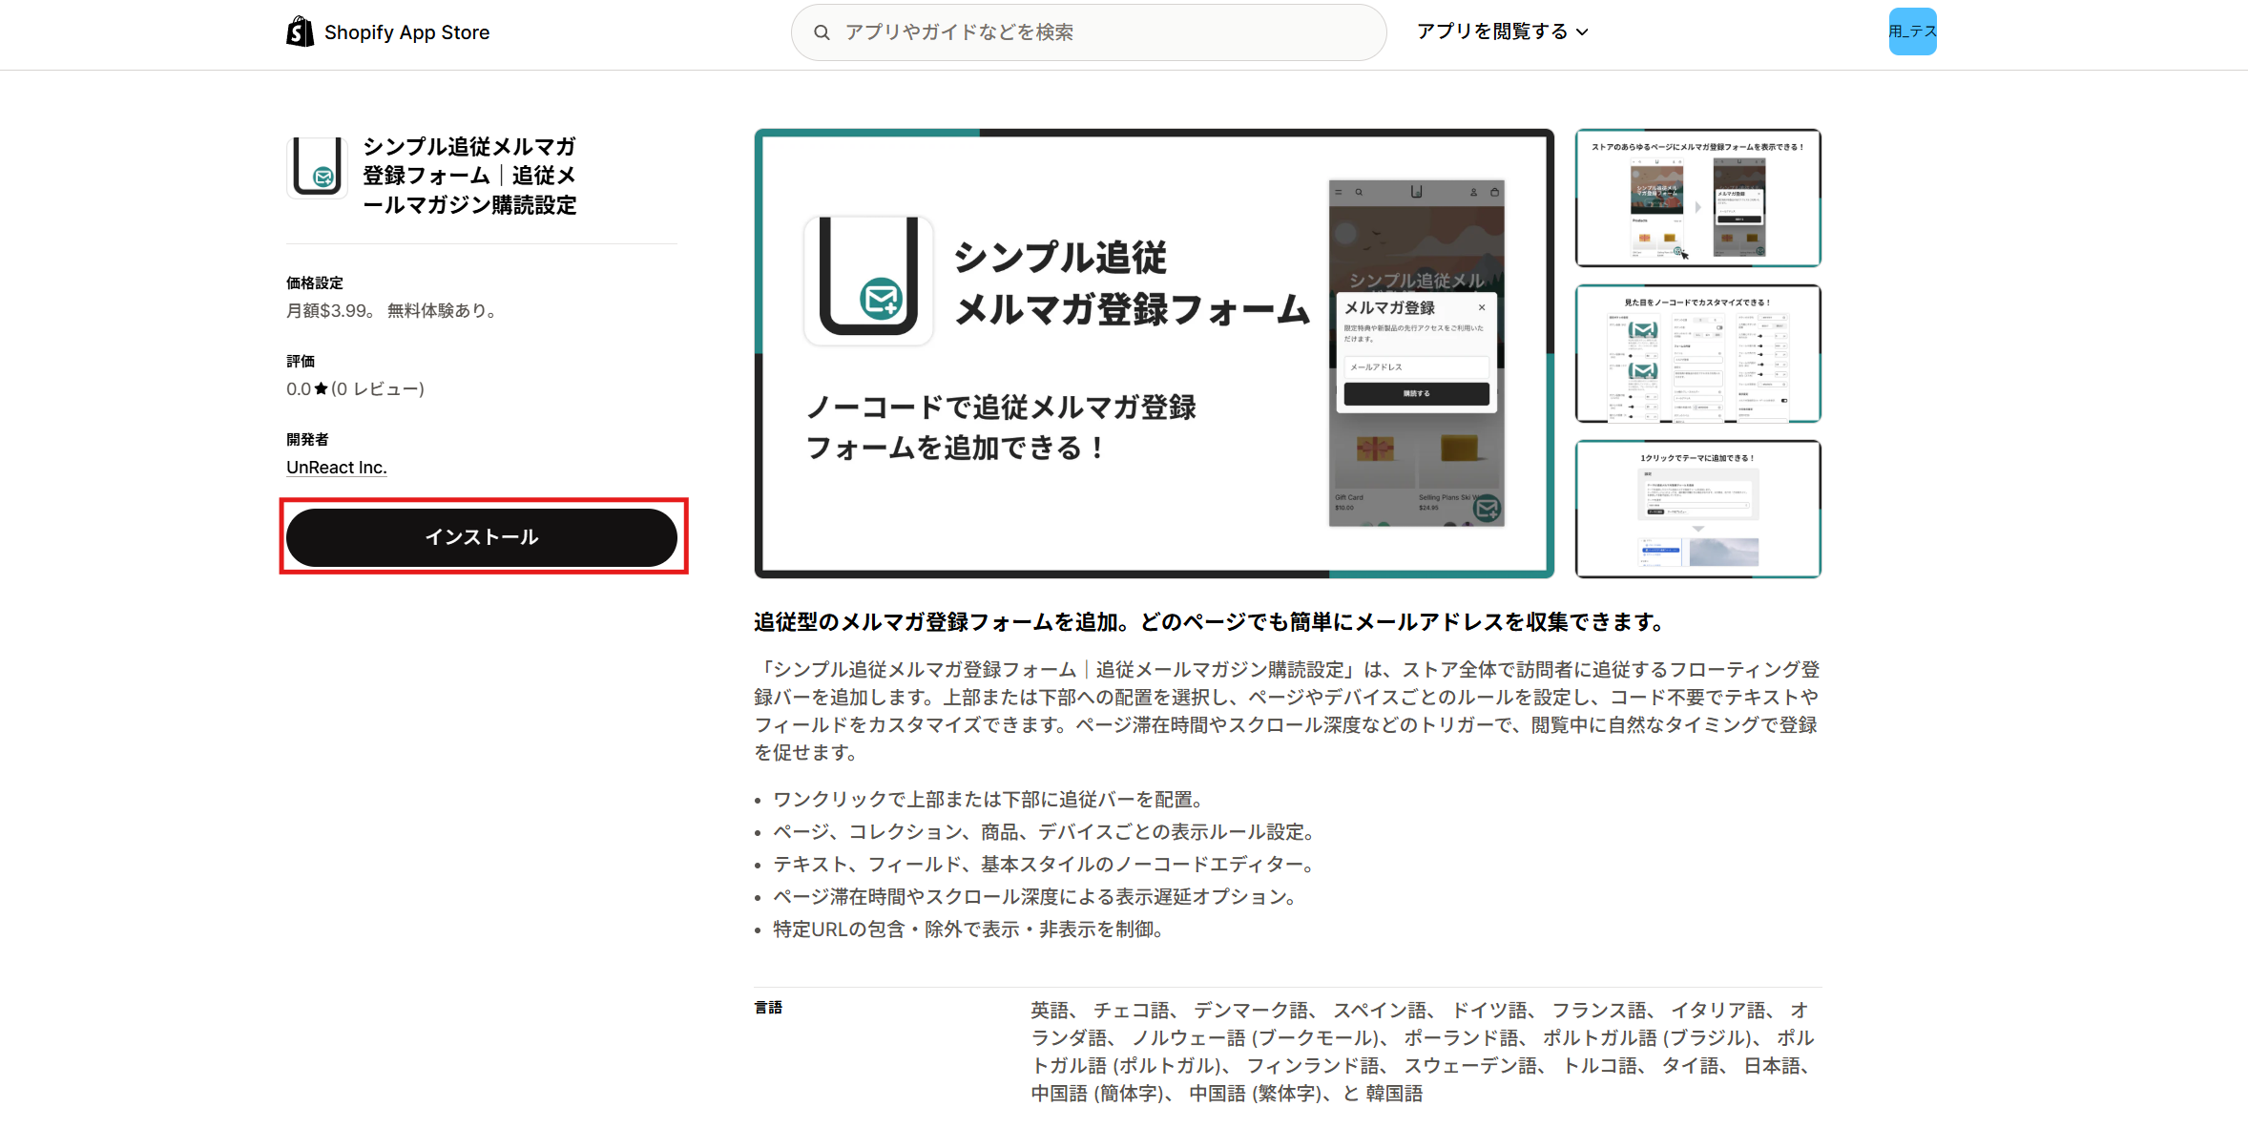Click the 0.0 star rating text
Image resolution: width=2248 pixels, height=1128 pixels.
point(299,389)
